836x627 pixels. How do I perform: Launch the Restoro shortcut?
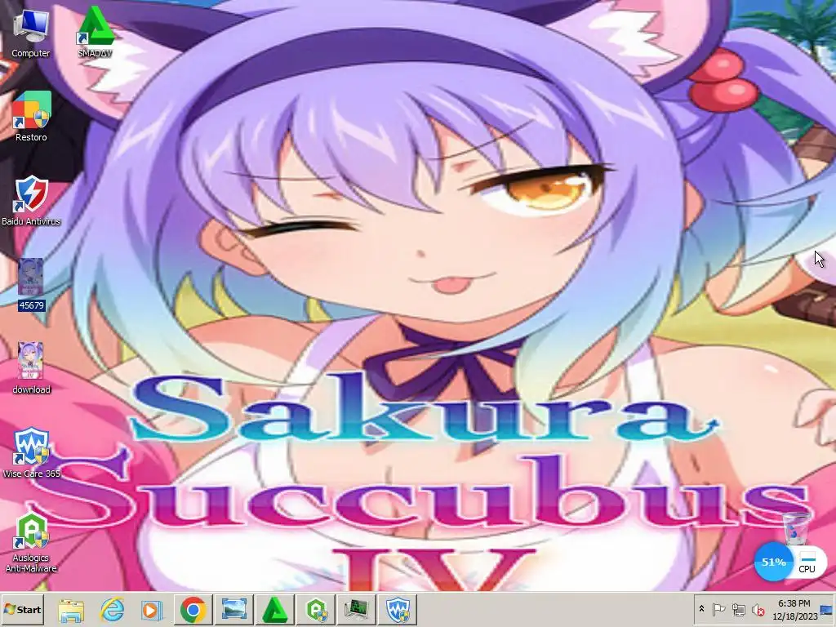coord(31,116)
